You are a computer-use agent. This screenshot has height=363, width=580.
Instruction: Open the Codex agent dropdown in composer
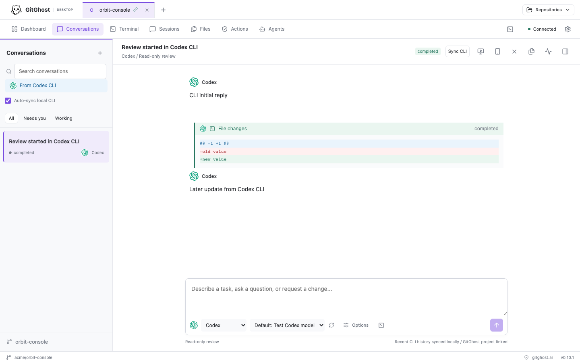tap(224, 325)
